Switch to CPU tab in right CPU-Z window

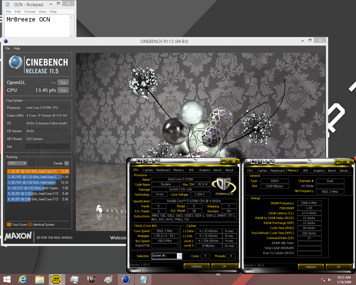[250, 171]
